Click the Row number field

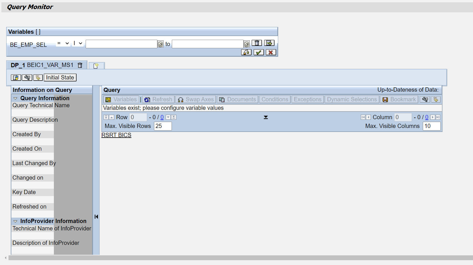pos(138,117)
